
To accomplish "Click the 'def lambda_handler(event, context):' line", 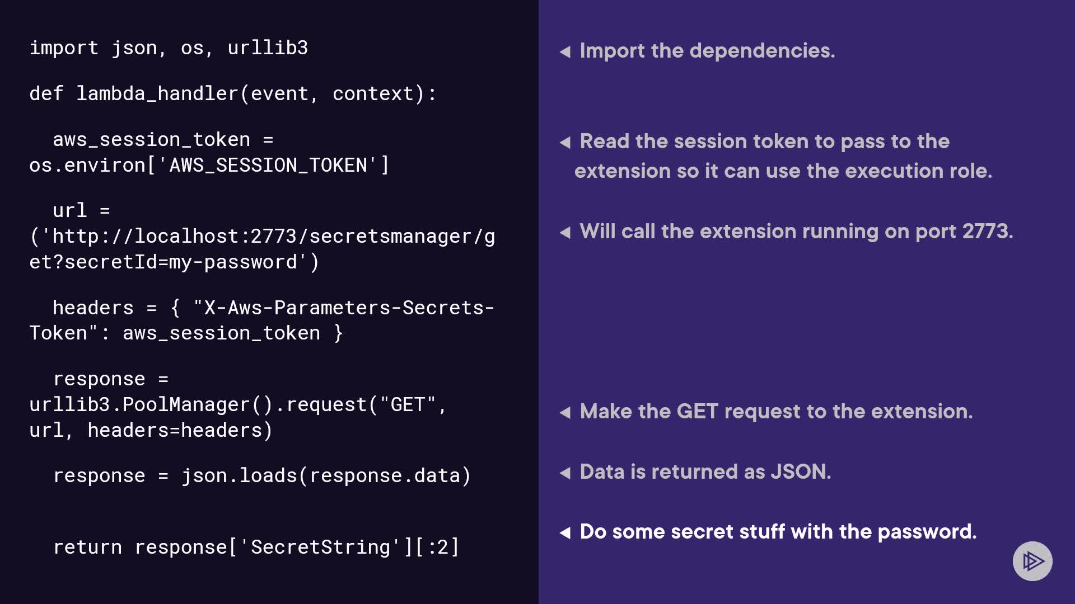I will click(x=232, y=94).
